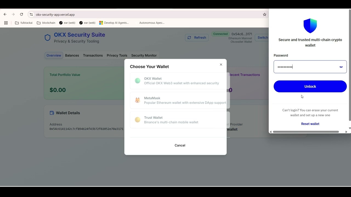Click the Refresh button in the header
Screen dimensions: 351x197
coord(197,38)
